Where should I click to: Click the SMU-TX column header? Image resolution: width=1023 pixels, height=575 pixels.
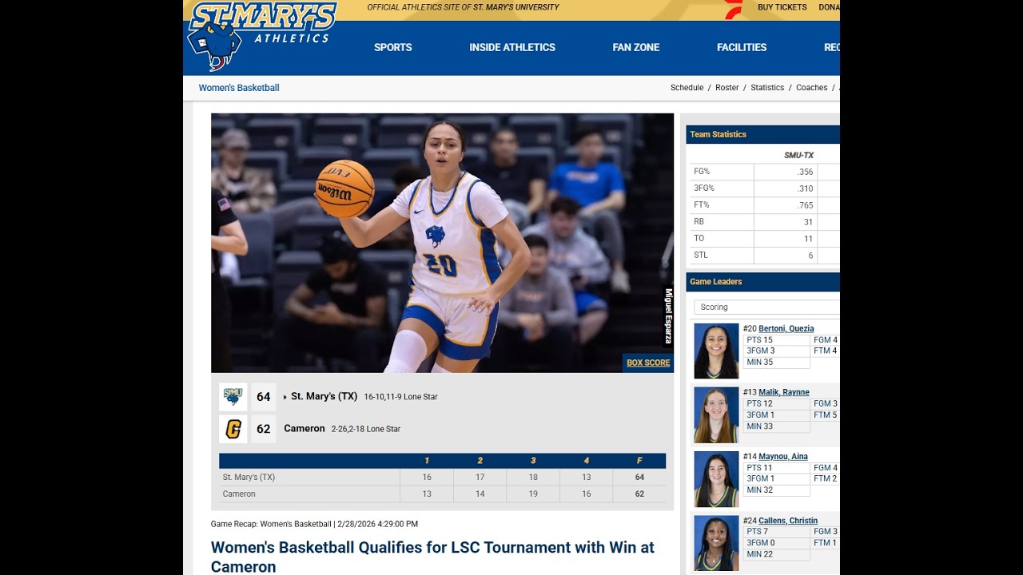(x=798, y=155)
